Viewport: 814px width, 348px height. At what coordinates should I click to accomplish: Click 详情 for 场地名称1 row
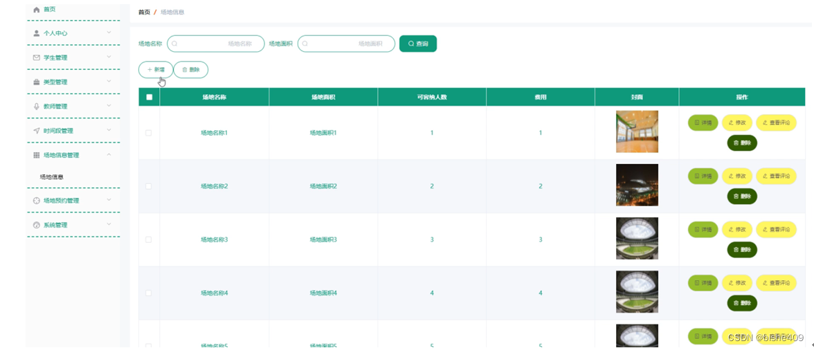tap(703, 123)
